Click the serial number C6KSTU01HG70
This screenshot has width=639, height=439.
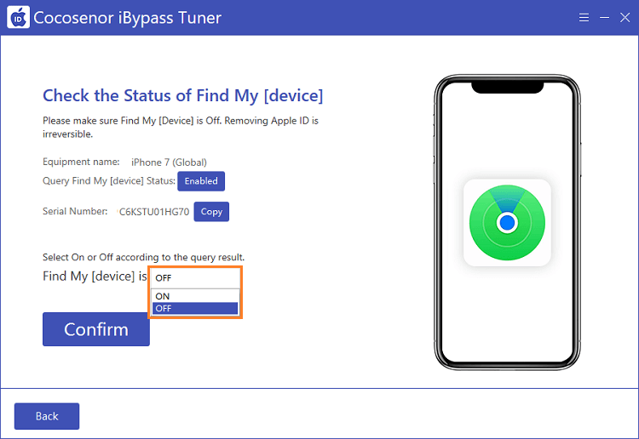pyautogui.click(x=154, y=212)
